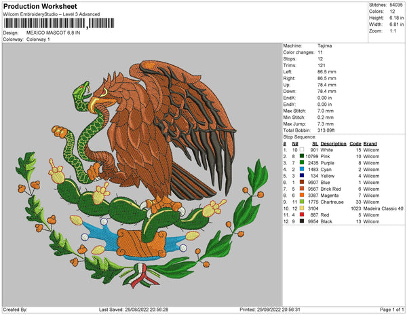
Task: Select stitch count 9567 in Brick Red row
Action: point(313,189)
